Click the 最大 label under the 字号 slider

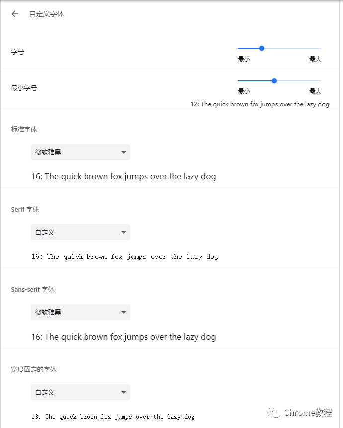click(x=315, y=59)
